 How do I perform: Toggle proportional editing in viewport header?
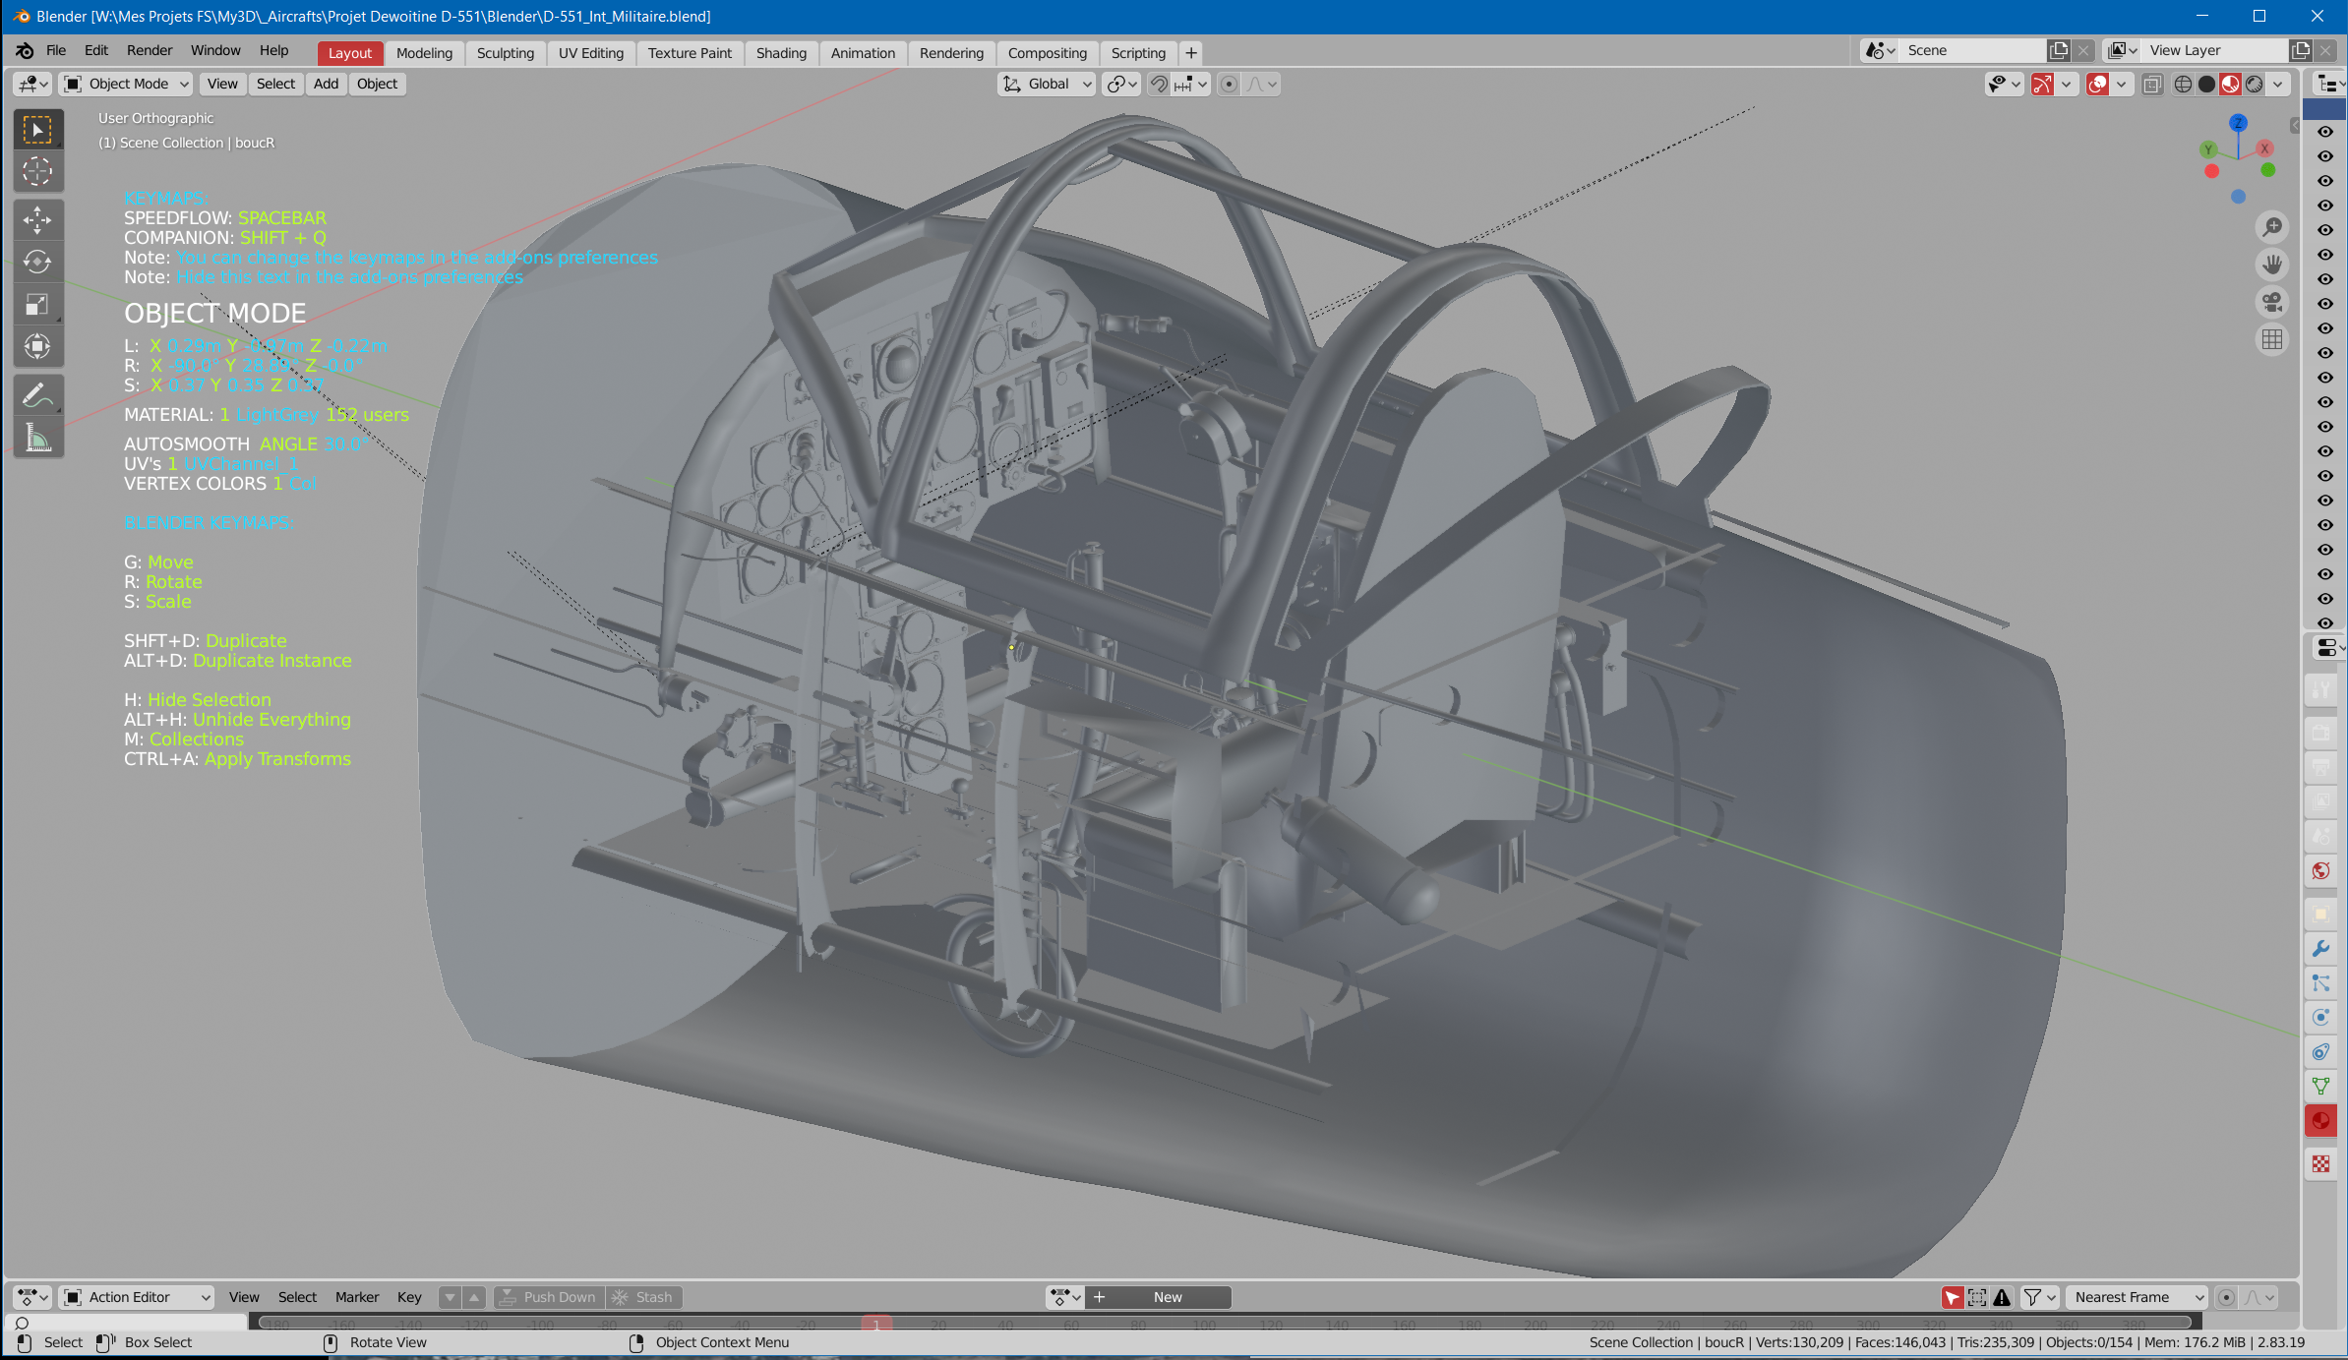pos(1229,85)
